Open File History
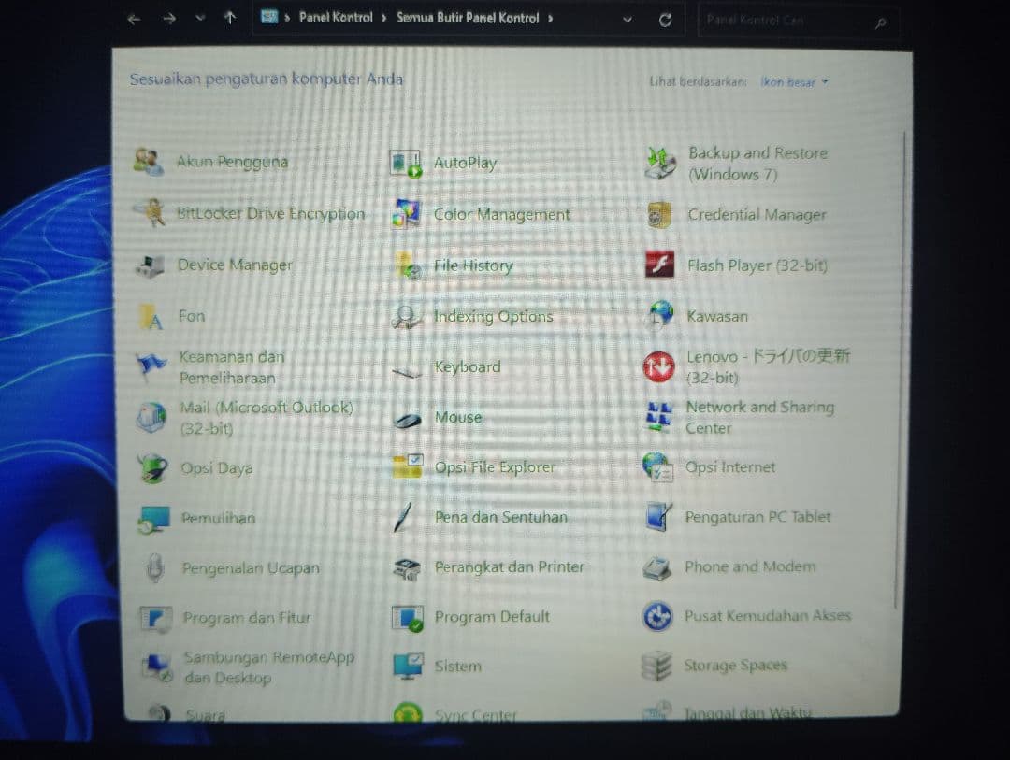The width and height of the screenshot is (1010, 760). [473, 265]
